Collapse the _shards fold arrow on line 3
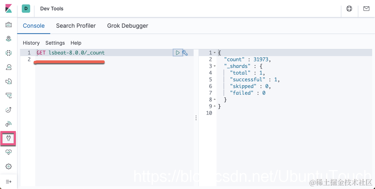This screenshot has width=375, height=189. click(x=215, y=66)
